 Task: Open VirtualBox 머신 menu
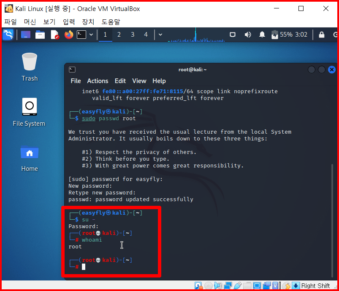(30, 22)
